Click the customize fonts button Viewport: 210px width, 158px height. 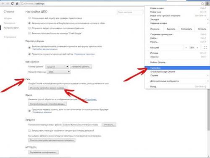[x=81, y=67]
